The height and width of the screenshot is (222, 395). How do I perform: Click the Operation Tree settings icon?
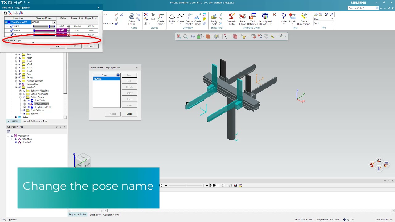pos(9,131)
